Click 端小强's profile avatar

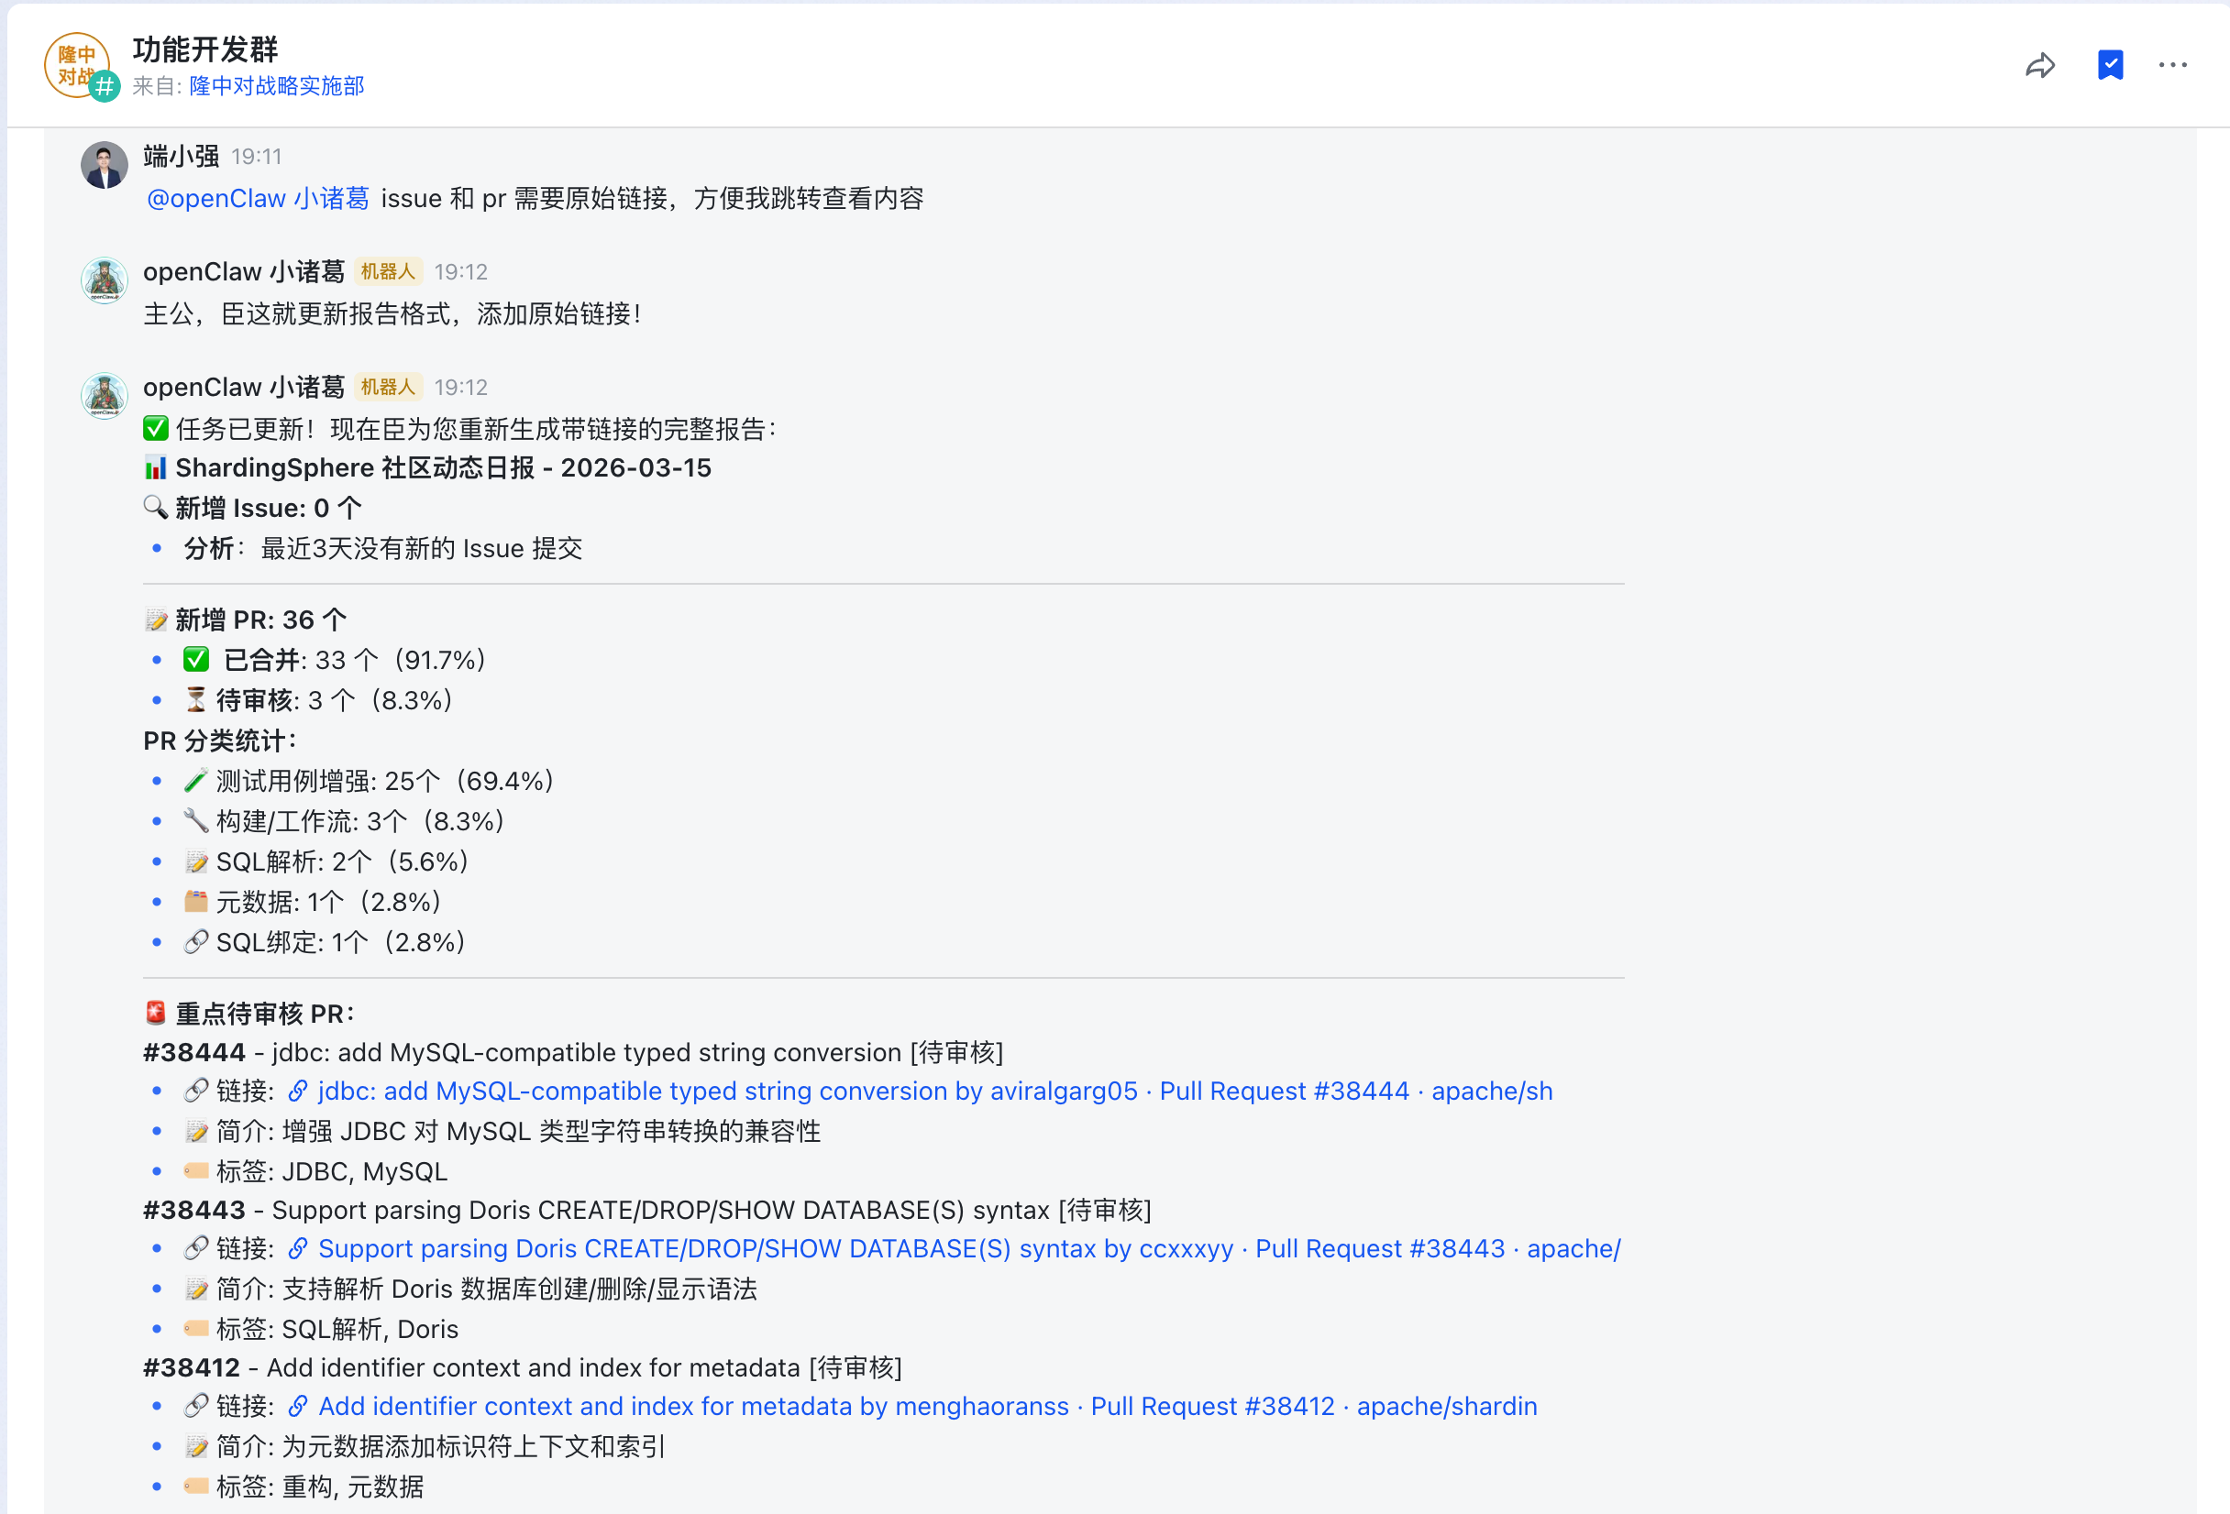104,164
